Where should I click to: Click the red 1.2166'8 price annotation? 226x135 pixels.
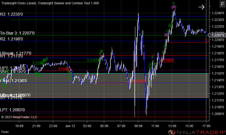tap(168, 60)
